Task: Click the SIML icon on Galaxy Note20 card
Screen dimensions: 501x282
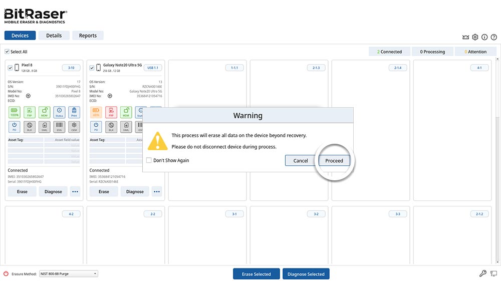Action: [x=126, y=127]
